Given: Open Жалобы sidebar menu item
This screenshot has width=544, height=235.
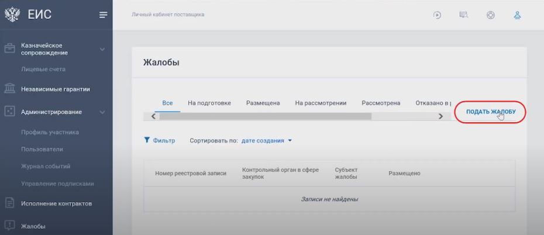Looking at the screenshot, I should (33, 227).
